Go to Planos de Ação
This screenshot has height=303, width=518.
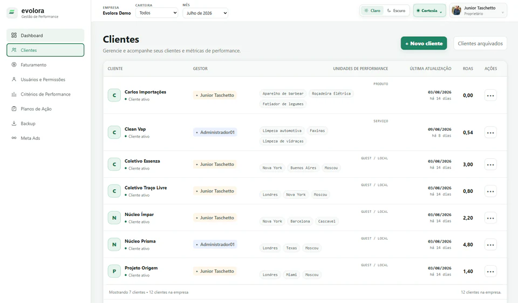(x=45, y=109)
